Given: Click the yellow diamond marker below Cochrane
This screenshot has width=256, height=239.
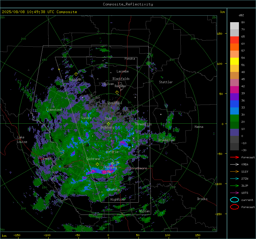Looking at the screenshot, I should coord(97,164).
